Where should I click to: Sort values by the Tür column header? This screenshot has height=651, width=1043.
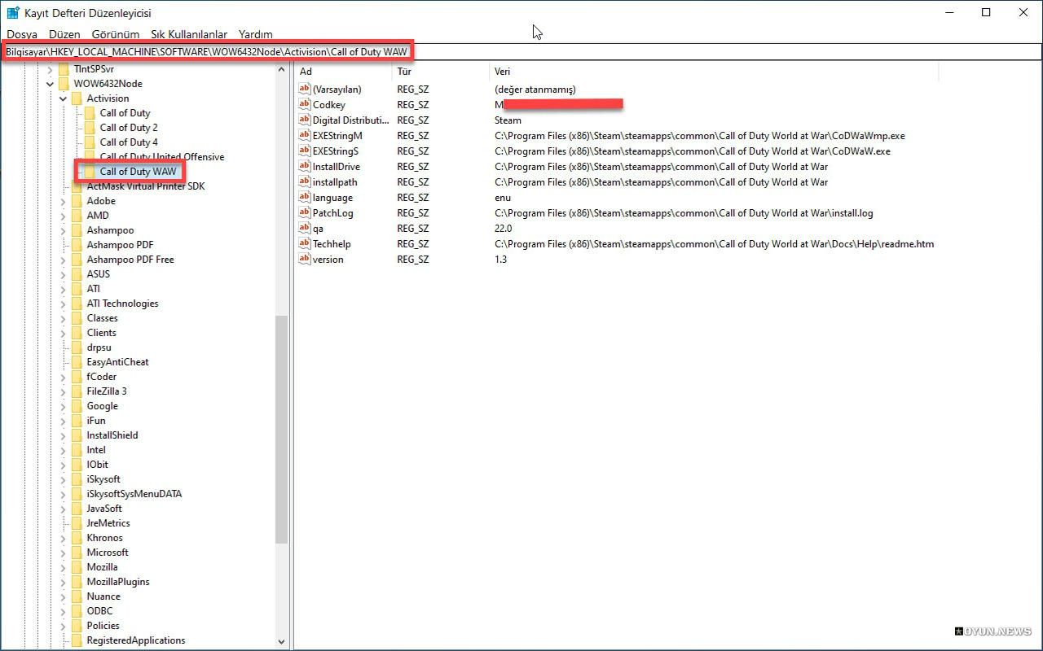440,72
